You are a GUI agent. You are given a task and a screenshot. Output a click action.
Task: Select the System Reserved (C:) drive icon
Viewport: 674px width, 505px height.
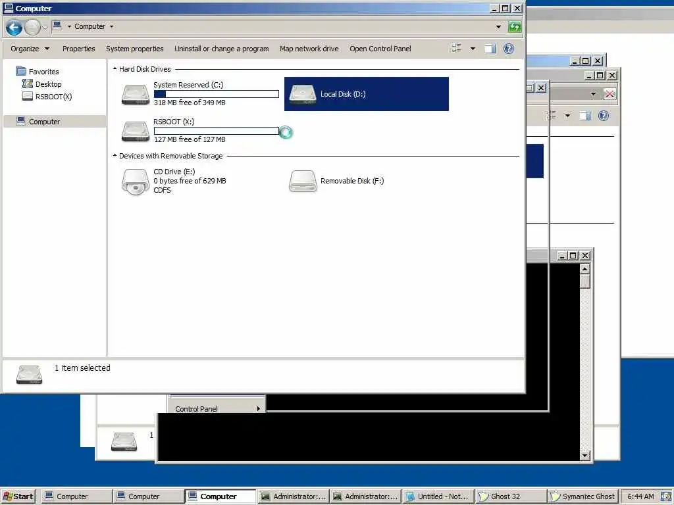136,95
